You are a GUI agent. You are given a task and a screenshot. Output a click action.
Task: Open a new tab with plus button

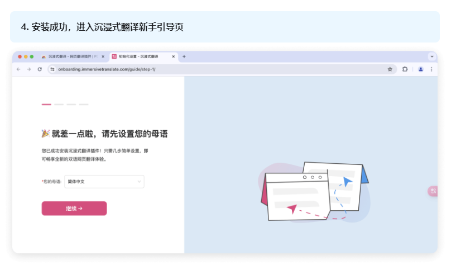(184, 56)
